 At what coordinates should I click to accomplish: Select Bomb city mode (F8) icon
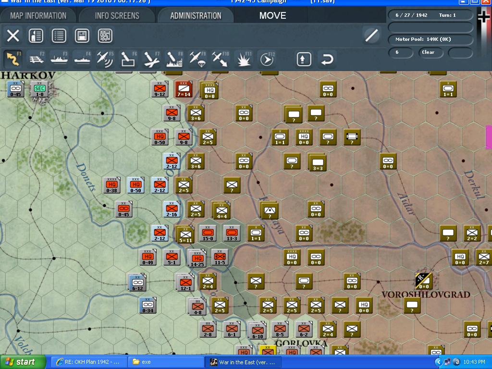pyautogui.click(x=174, y=59)
